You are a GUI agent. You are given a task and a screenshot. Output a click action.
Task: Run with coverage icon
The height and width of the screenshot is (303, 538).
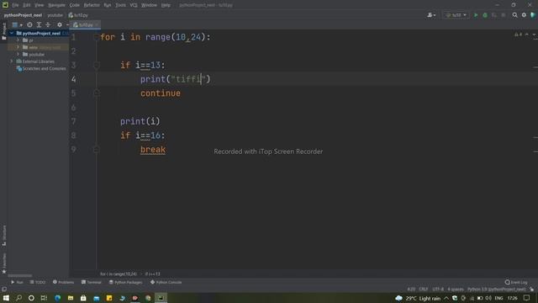(x=494, y=15)
